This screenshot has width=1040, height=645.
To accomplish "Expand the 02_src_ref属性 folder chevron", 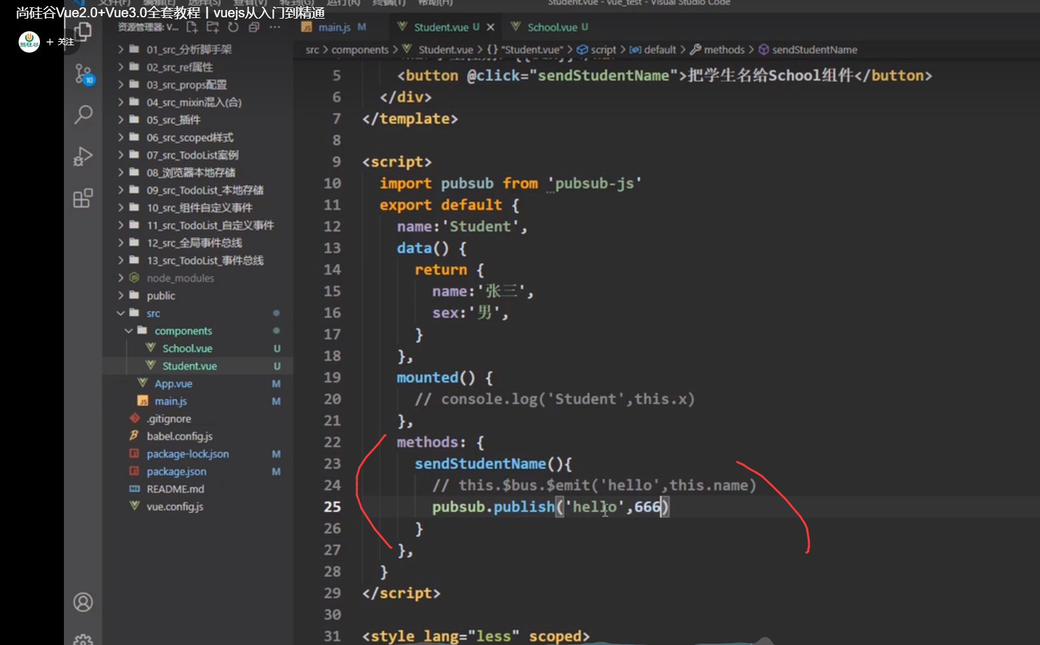I will click(121, 67).
